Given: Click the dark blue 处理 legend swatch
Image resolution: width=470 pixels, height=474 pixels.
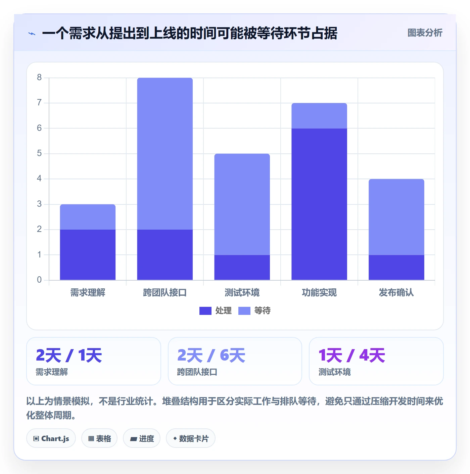Looking at the screenshot, I should coord(205,311).
